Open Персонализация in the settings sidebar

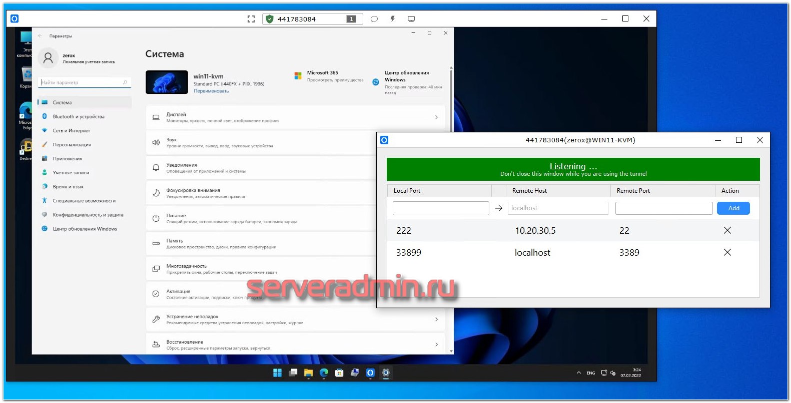(72, 145)
